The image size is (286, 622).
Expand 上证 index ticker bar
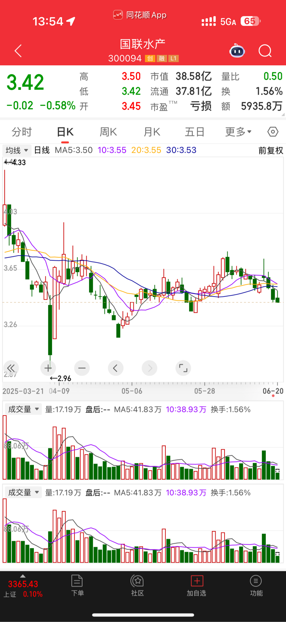tap(23, 586)
